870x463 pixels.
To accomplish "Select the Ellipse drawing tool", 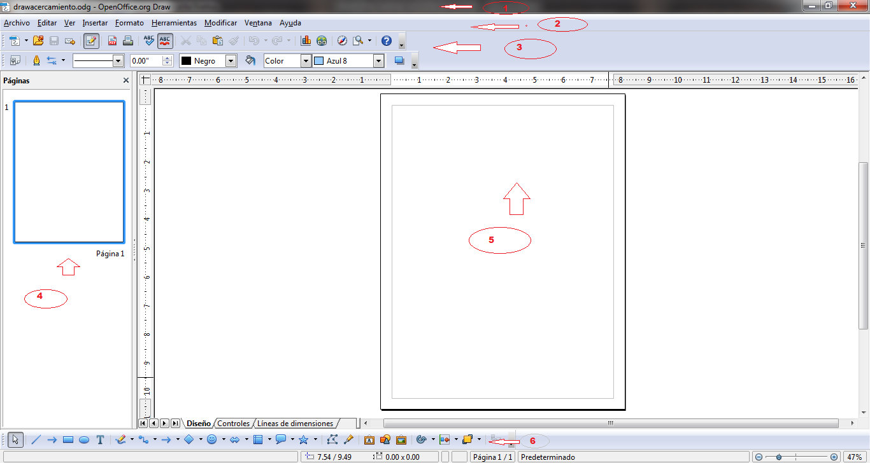I will 84,439.
